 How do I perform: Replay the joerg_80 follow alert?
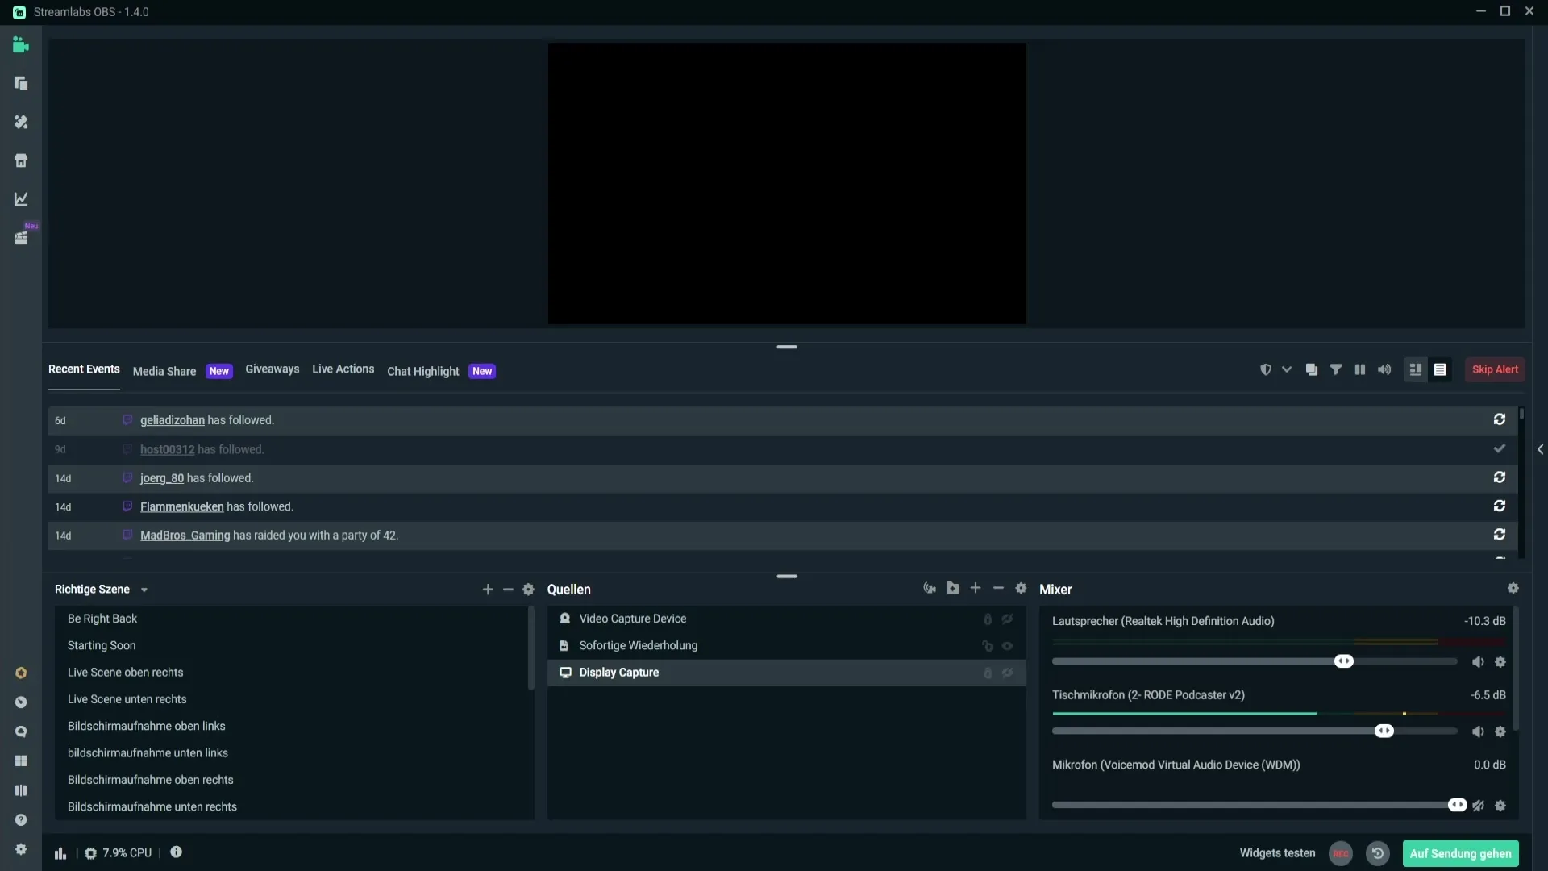click(x=1500, y=477)
